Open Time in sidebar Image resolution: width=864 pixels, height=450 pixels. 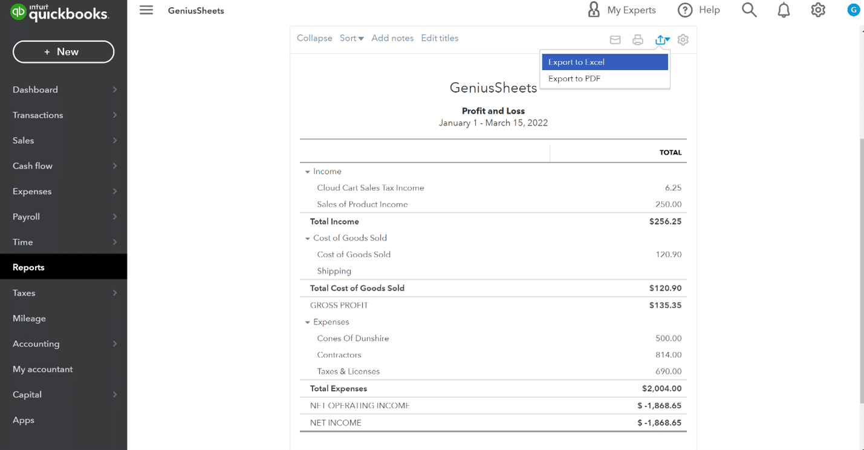(x=63, y=242)
